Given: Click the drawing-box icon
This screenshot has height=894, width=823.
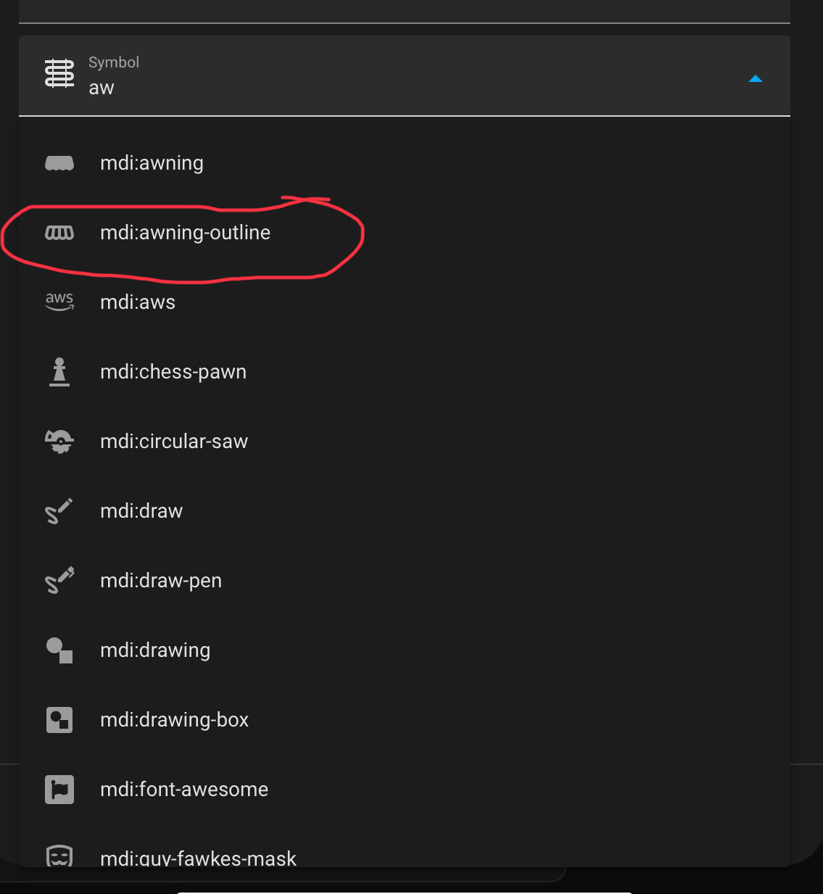Looking at the screenshot, I should (x=59, y=720).
